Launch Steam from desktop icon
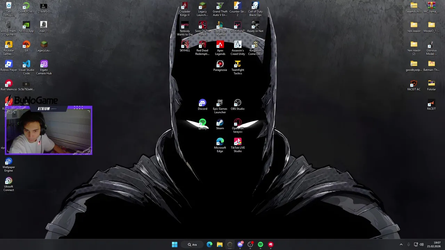445x250 pixels. click(x=220, y=124)
